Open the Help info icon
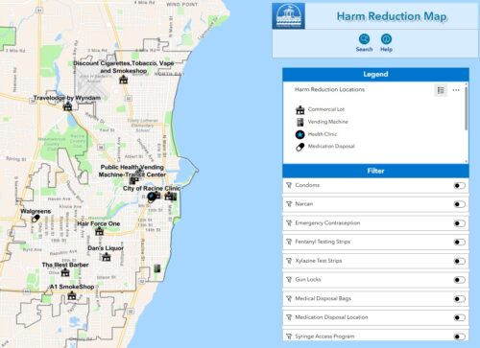This screenshot has height=348, width=480. point(386,39)
